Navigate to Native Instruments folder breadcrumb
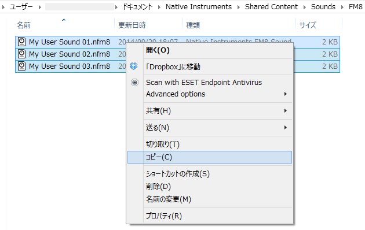Viewport: 365px width, 230px height. pyautogui.click(x=199, y=7)
